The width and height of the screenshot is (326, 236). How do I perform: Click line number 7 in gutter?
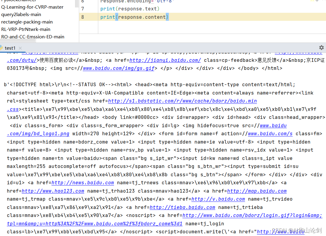pyautogui.click(x=83, y=9)
